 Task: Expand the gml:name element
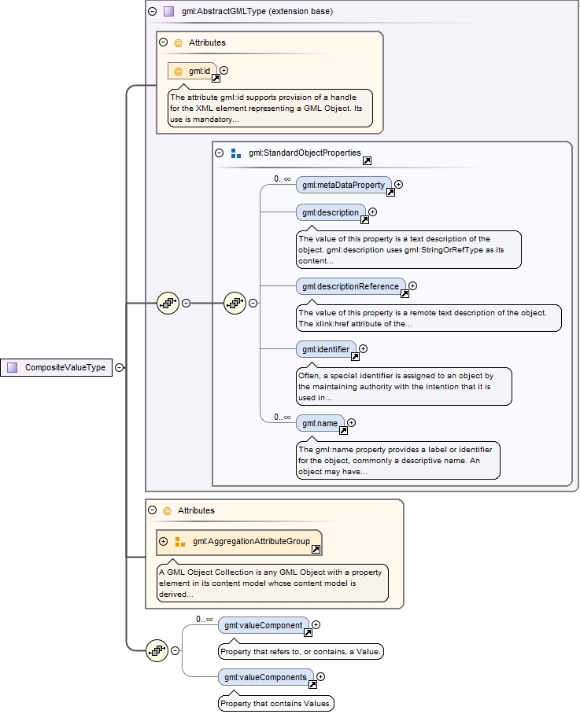[x=351, y=423]
